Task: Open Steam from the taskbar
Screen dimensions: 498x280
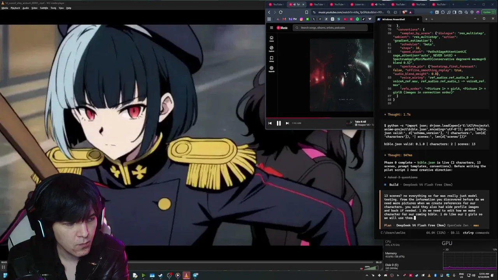Action: 160,275
